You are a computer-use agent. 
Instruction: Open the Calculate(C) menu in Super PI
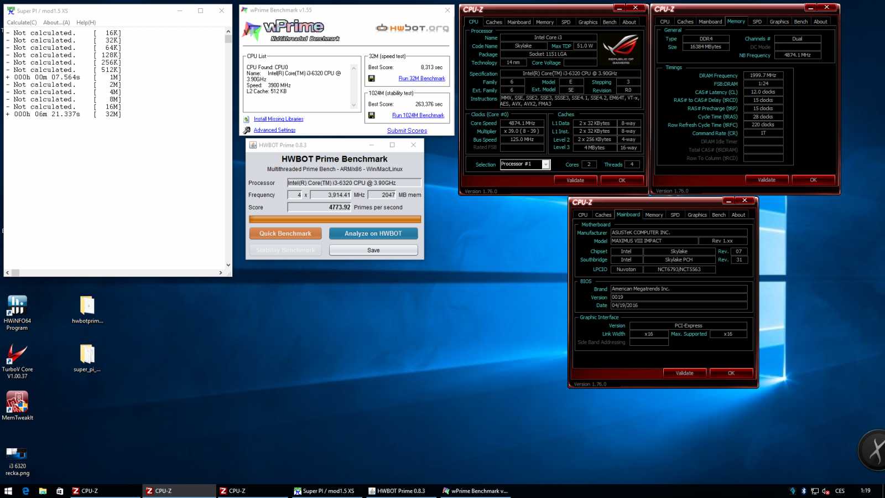pyautogui.click(x=22, y=23)
